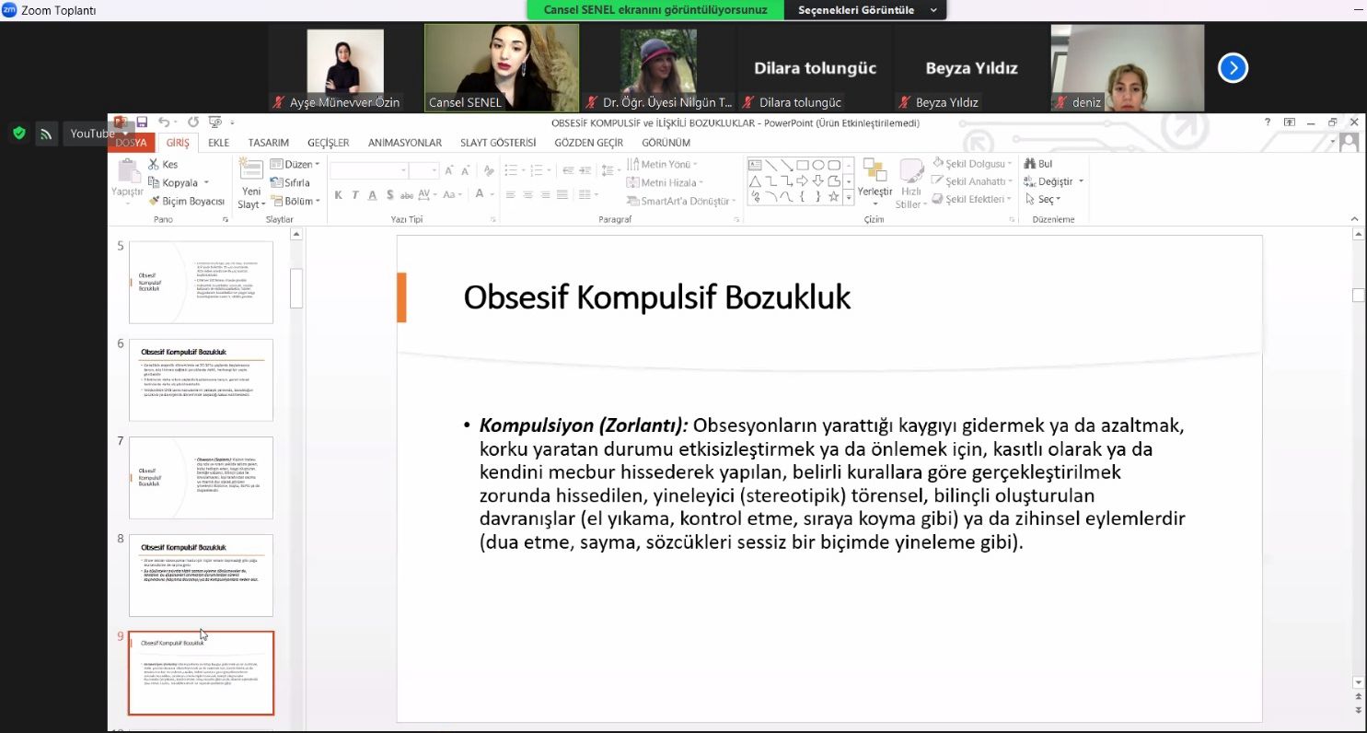
Task: Switch to the TASARIM ribbon tab
Action: click(x=268, y=143)
